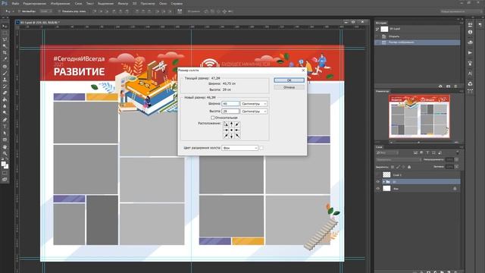Viewport: 485px width, 273px height.
Task: Open layer blending mode dropdown
Action: pyautogui.click(x=399, y=160)
